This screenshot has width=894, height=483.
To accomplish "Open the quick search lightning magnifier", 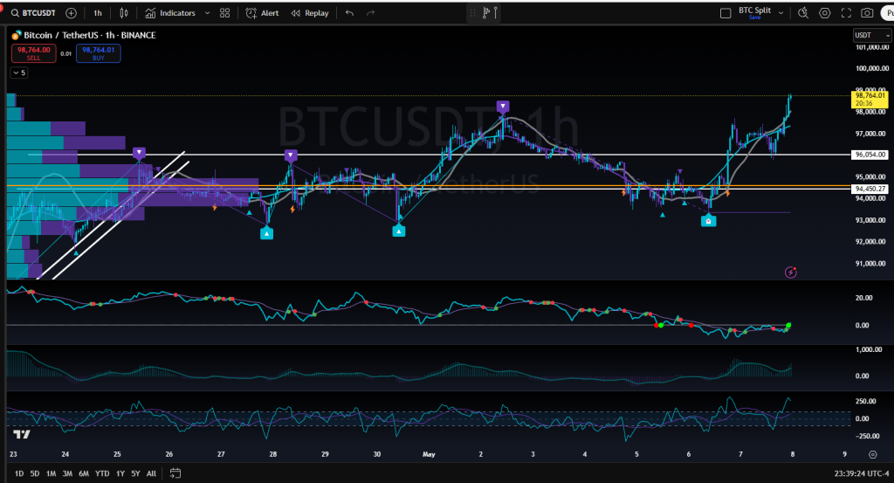I will 803,12.
